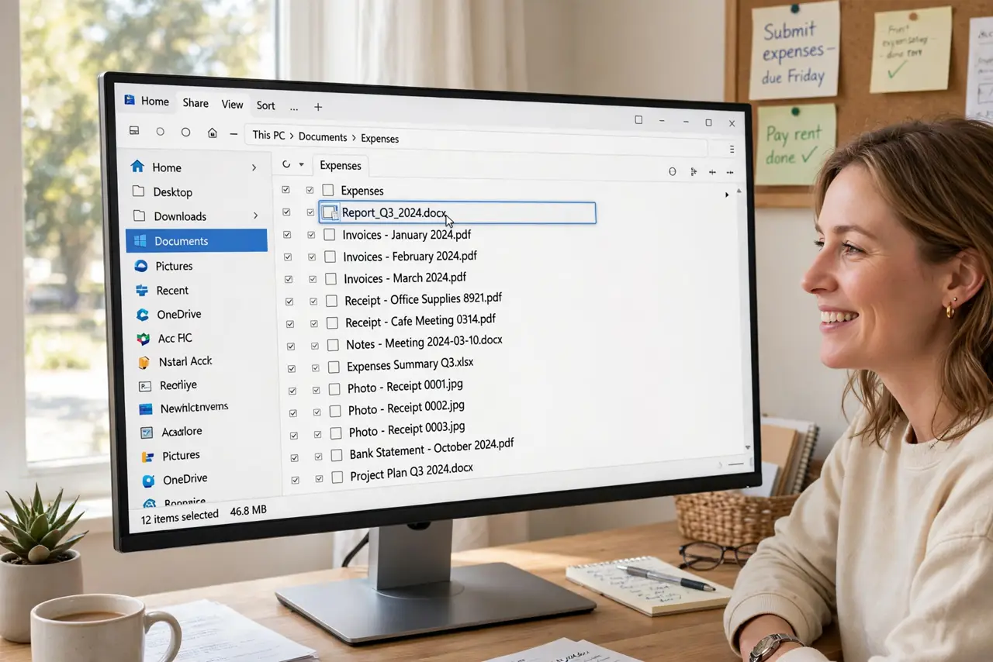Click the file list's scrollbar up arrow
The height and width of the screenshot is (662, 993).
(x=738, y=189)
